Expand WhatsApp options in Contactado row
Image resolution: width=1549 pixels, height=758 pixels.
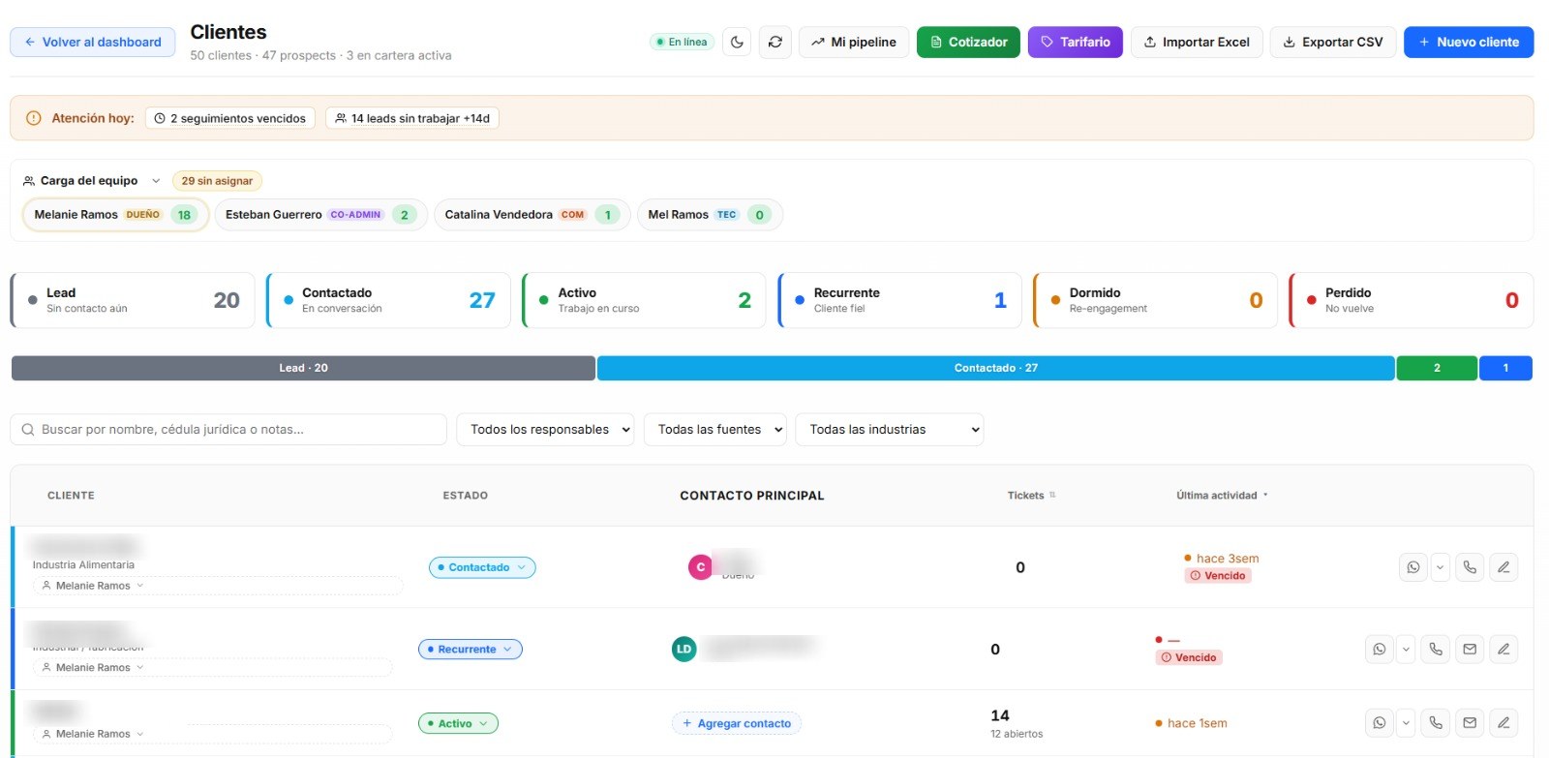[1441, 567]
